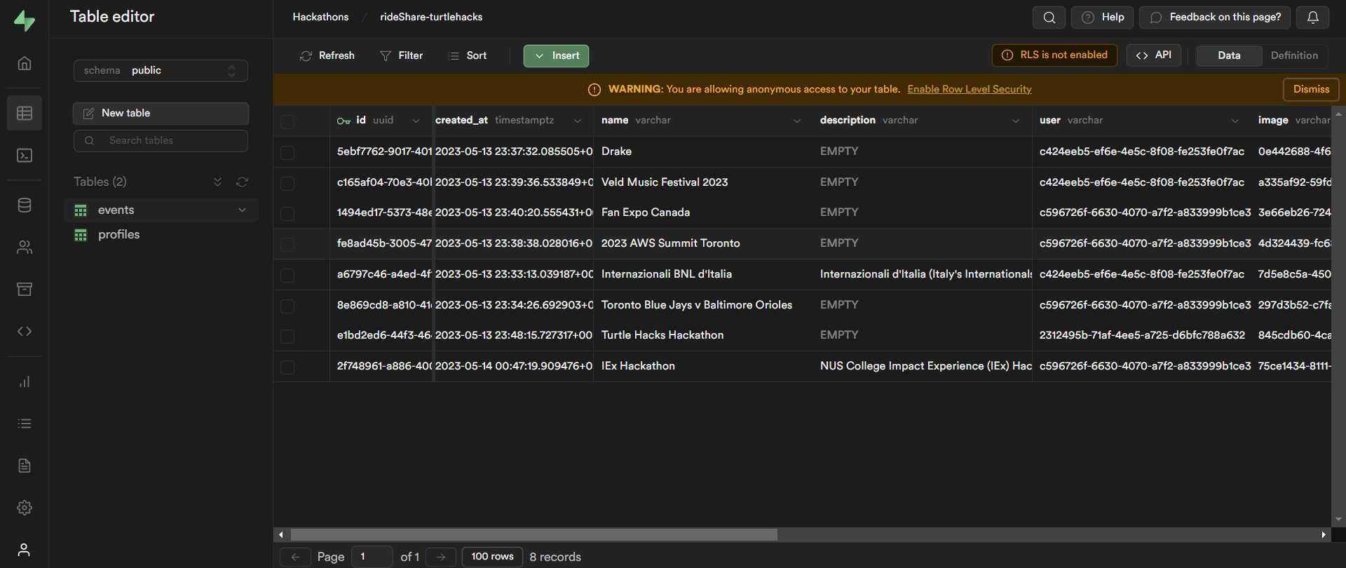This screenshot has width=1346, height=568.
Task: Open the name column menu chevron
Action: coord(797,121)
